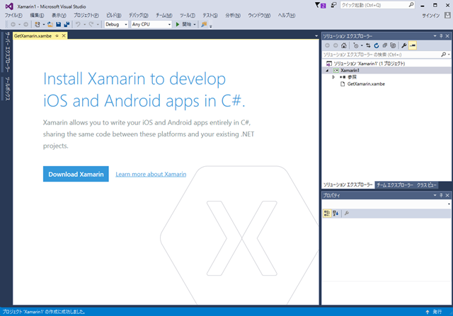Image resolution: width=453 pixels, height=316 pixels.
Task: Click the alphabetical sort icon in Properties panel
Action: pyautogui.click(x=336, y=213)
